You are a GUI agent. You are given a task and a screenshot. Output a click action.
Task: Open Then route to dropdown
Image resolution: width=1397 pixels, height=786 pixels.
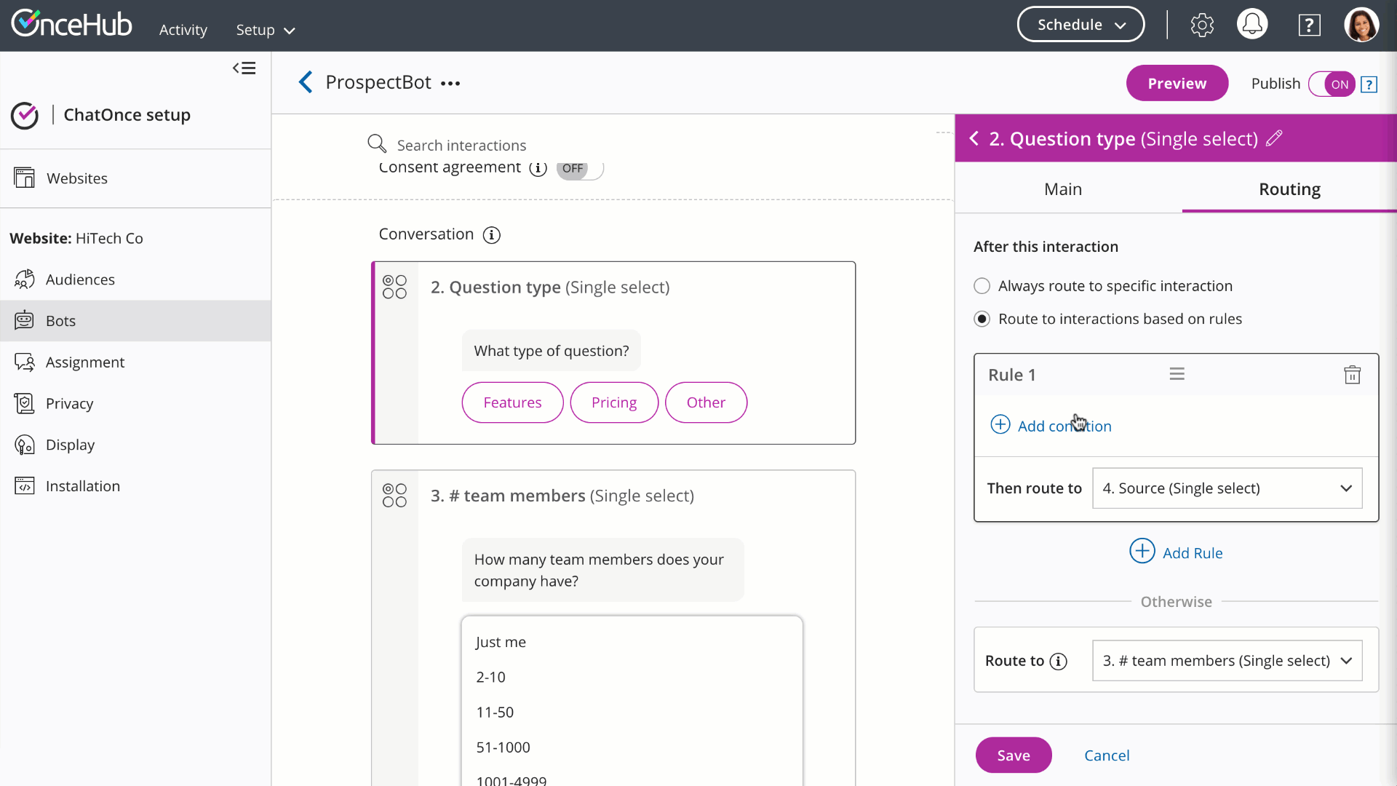click(x=1227, y=488)
